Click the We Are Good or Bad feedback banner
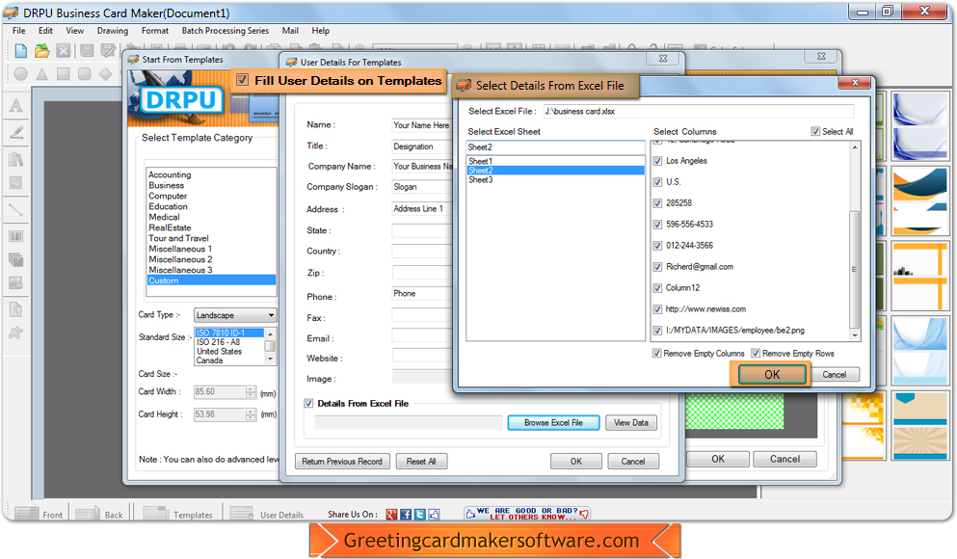This screenshot has height=559, width=957. [527, 514]
